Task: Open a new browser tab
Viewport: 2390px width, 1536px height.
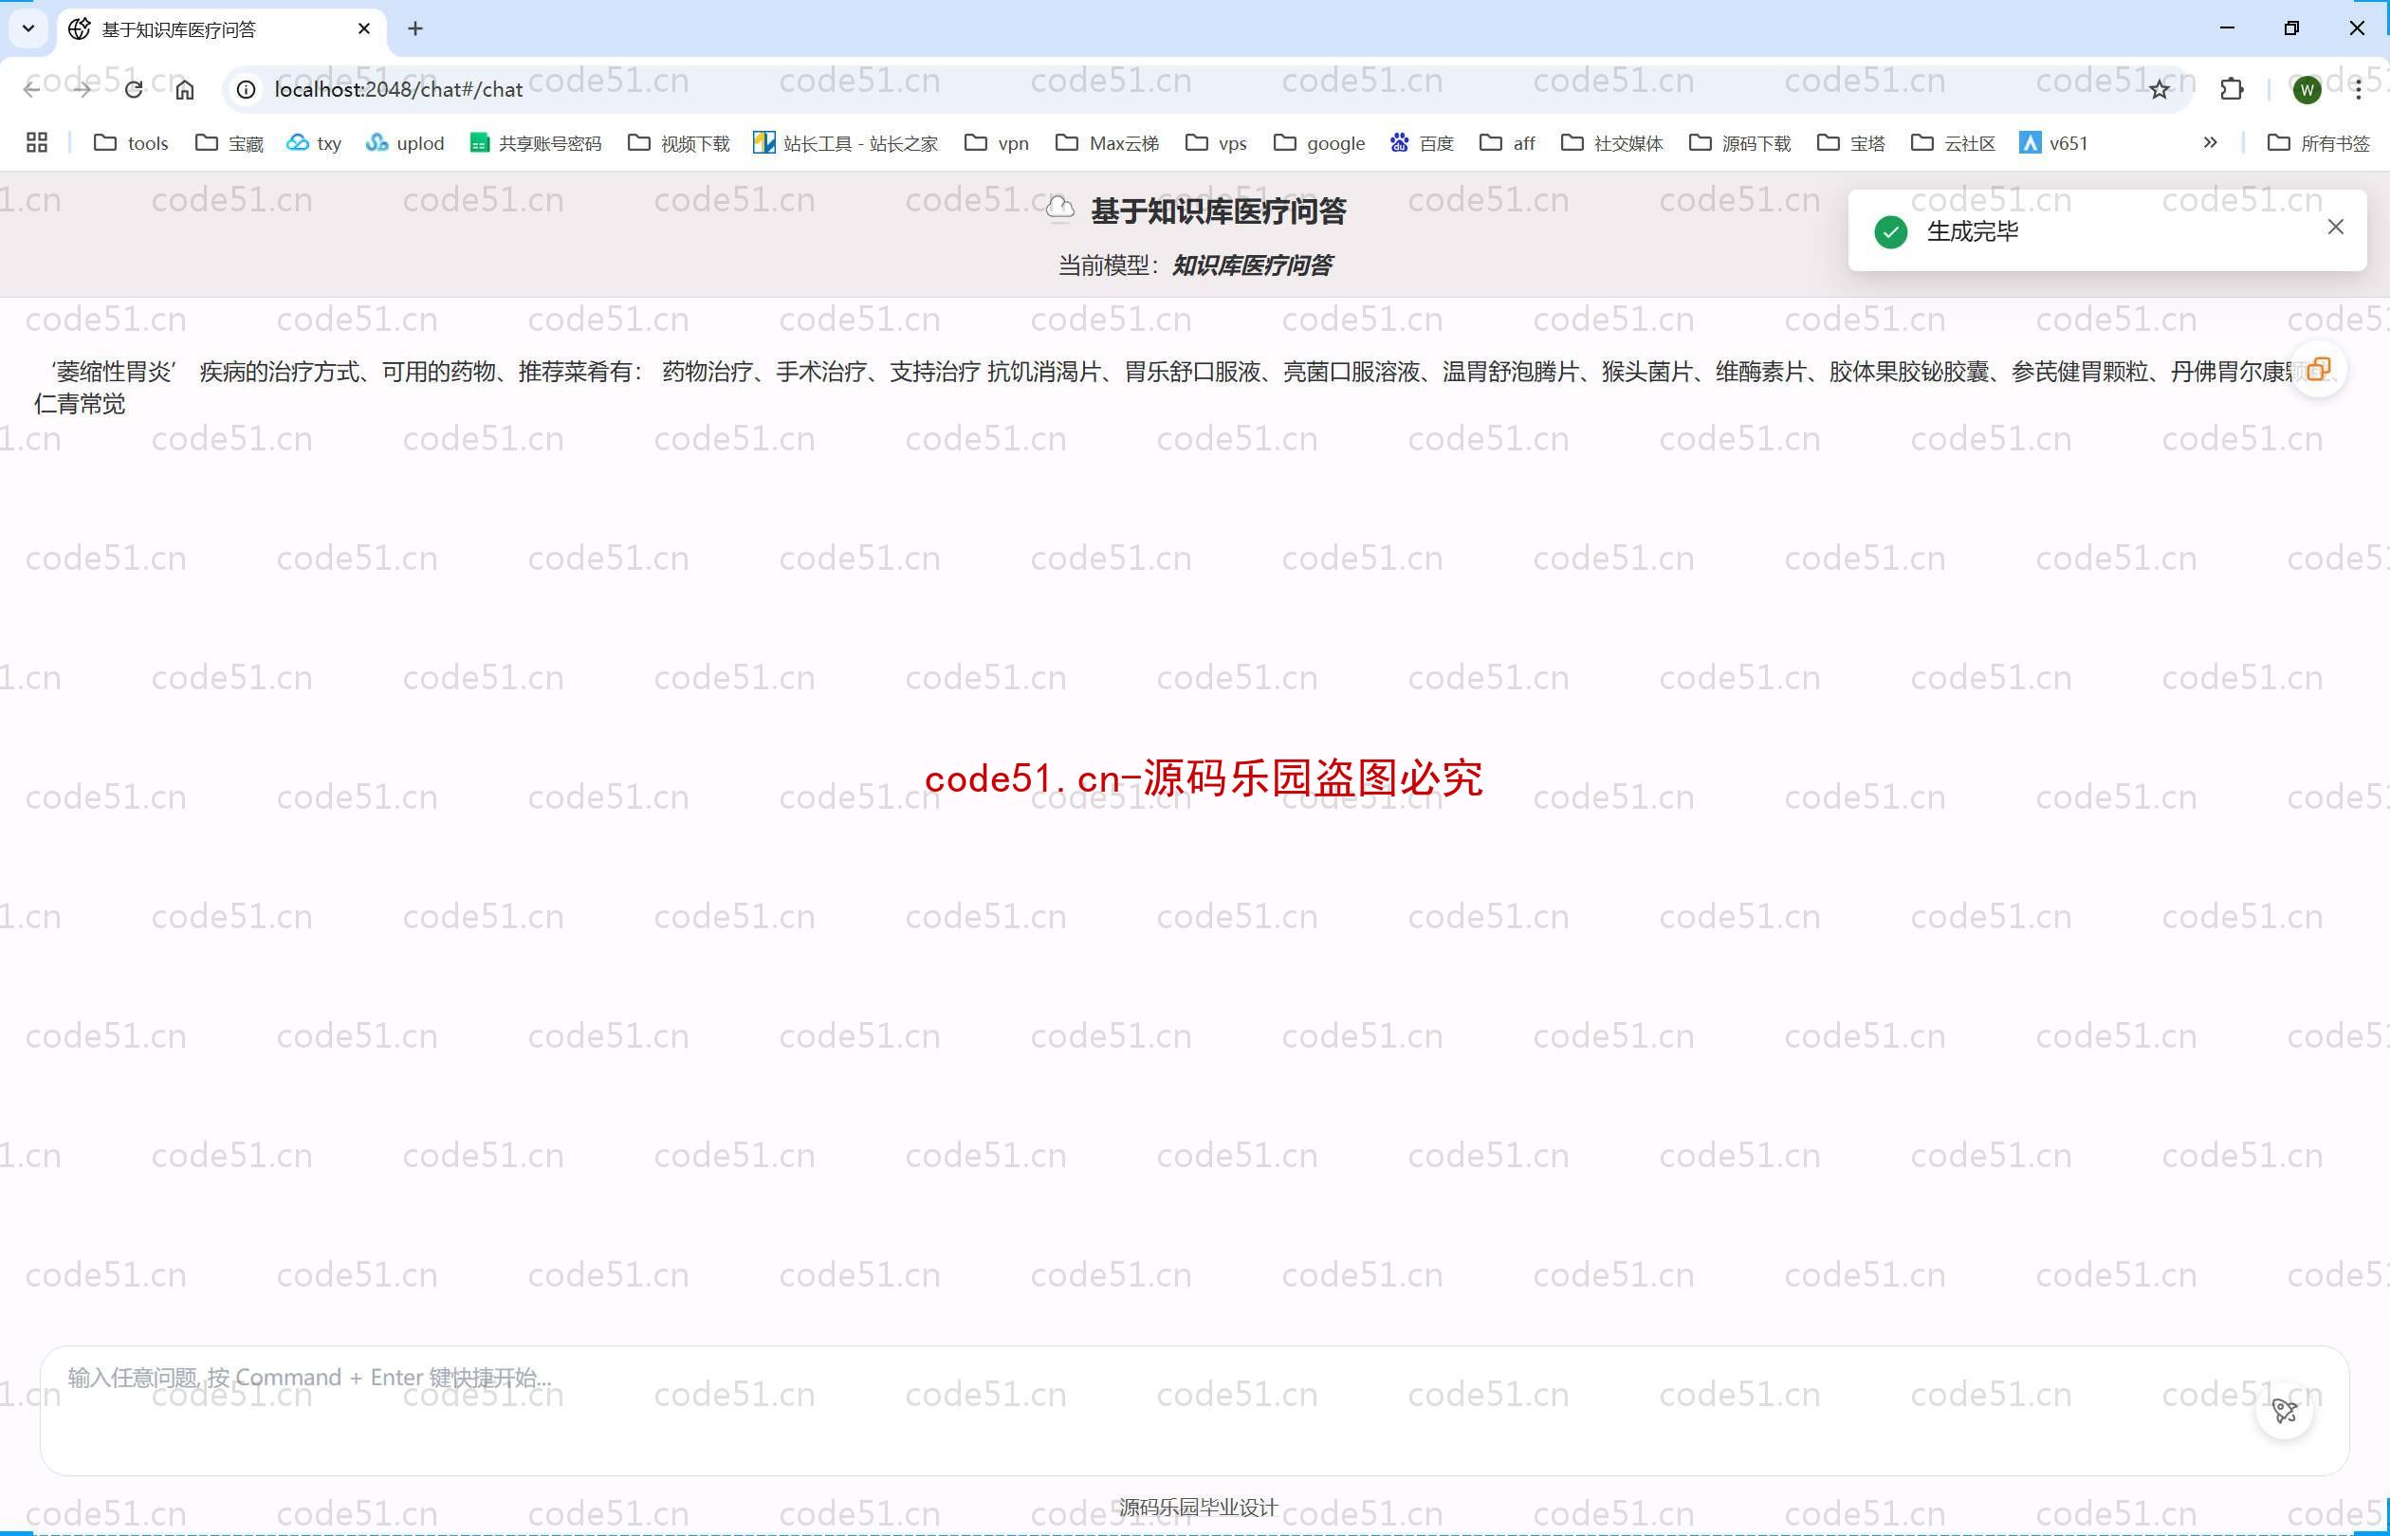Action: [415, 29]
